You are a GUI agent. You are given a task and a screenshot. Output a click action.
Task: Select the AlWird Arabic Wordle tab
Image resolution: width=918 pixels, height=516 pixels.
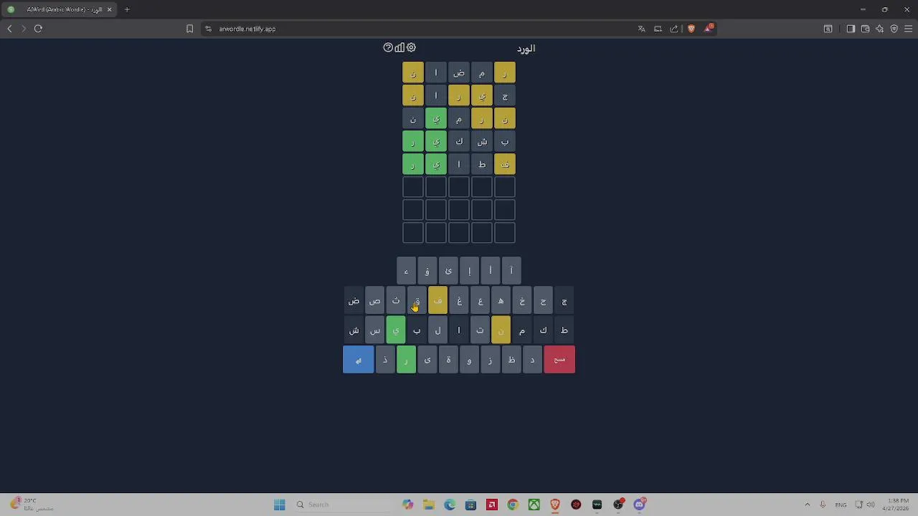point(59,9)
